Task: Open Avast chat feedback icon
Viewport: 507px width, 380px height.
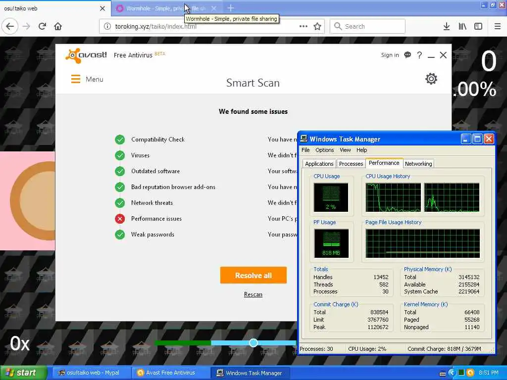Action: point(408,55)
